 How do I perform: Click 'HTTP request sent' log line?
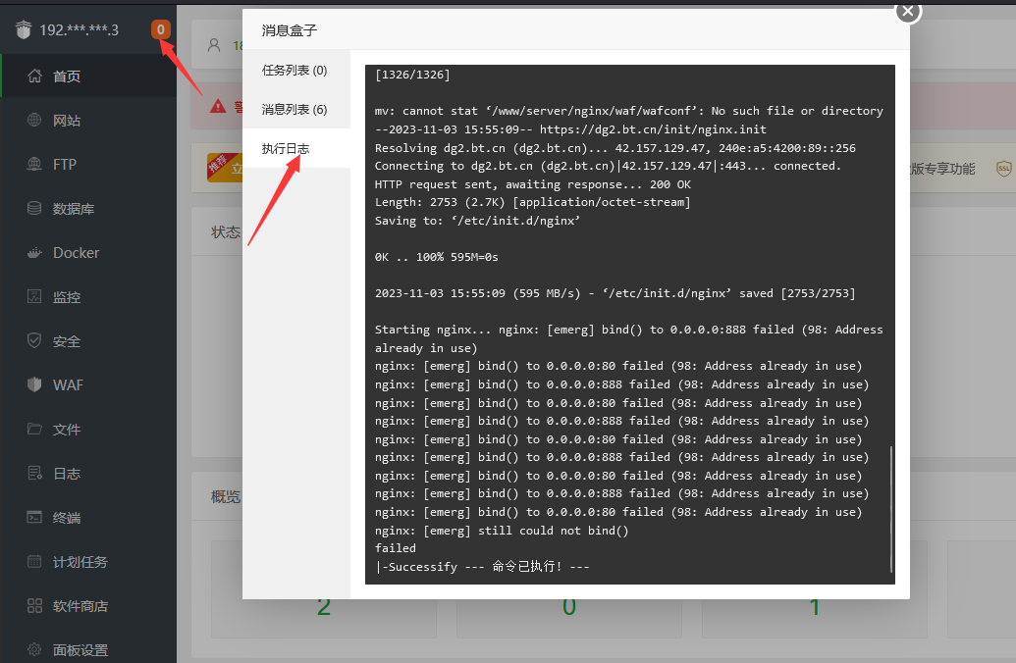point(533,183)
